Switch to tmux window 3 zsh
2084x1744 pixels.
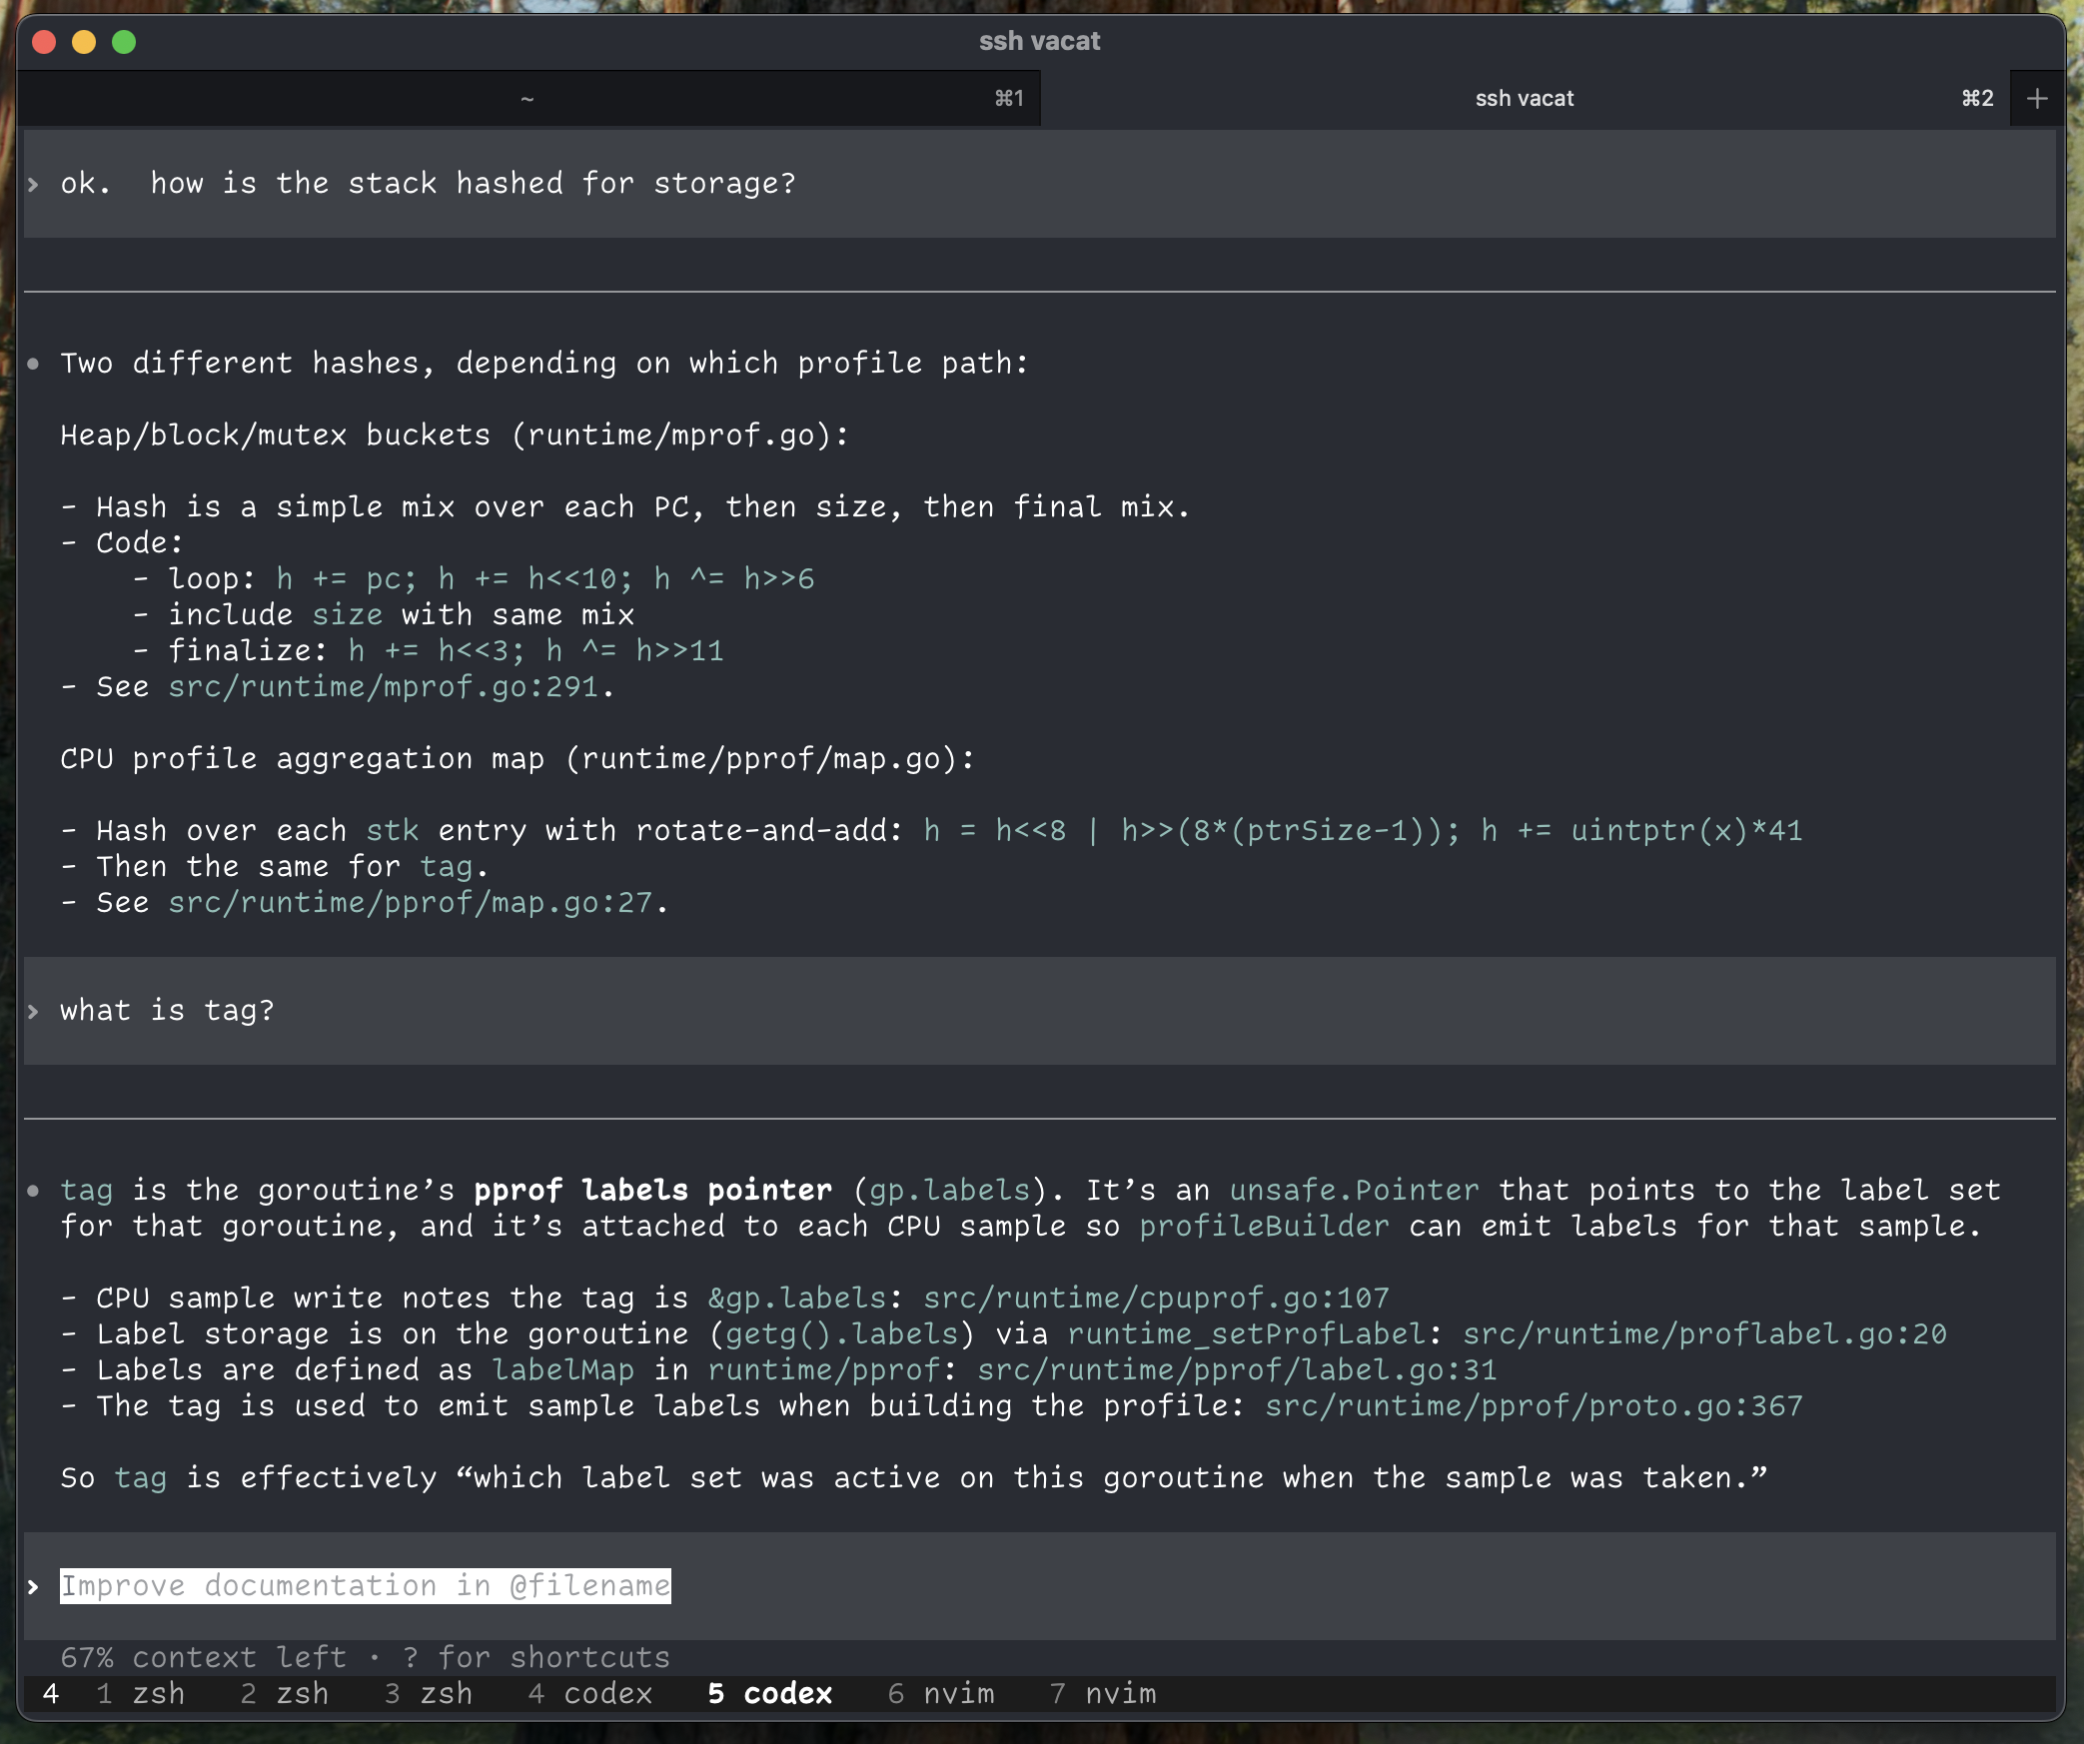coord(429,1693)
